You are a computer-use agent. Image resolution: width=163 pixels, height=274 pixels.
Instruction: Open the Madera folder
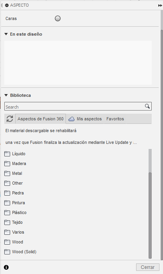pos(15,163)
